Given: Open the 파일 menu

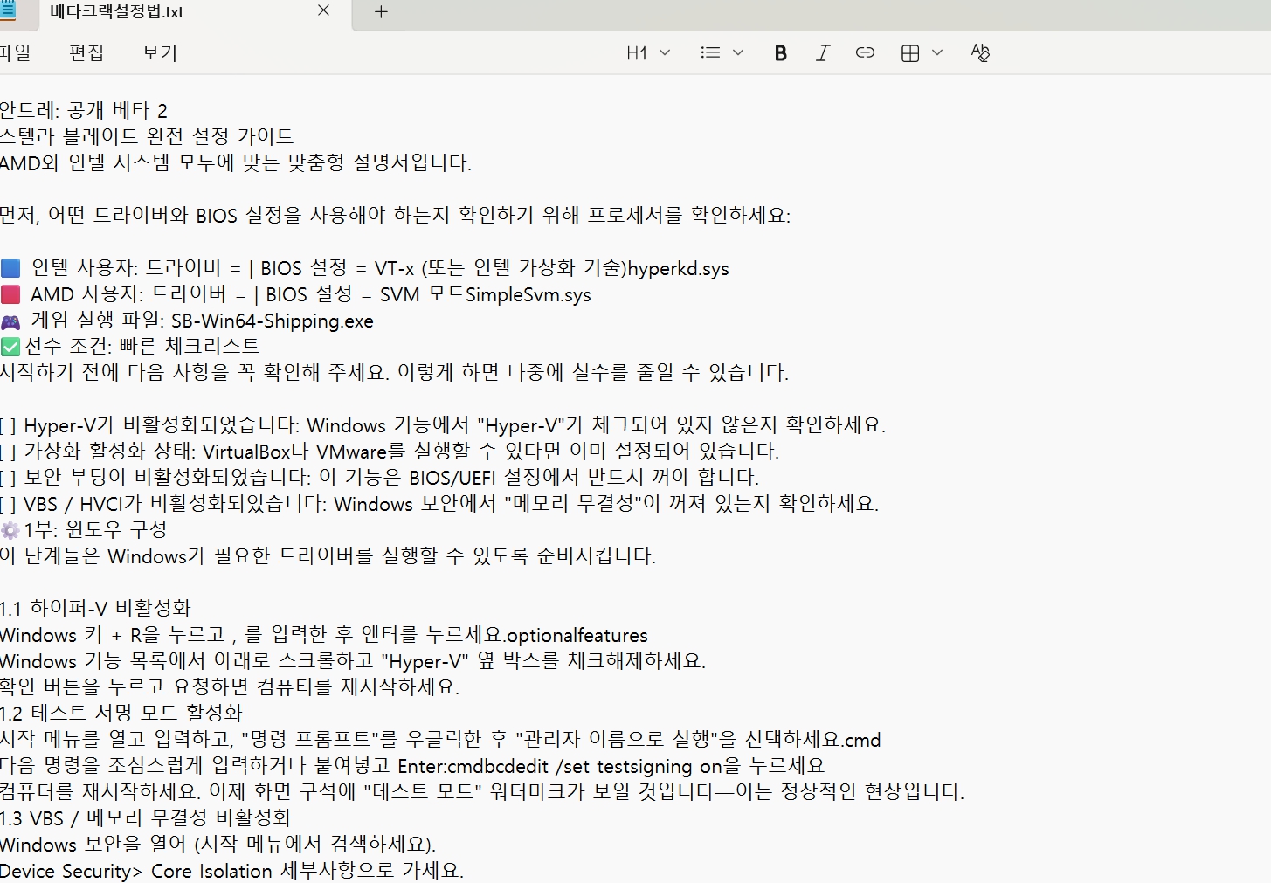Looking at the screenshot, I should (x=15, y=53).
